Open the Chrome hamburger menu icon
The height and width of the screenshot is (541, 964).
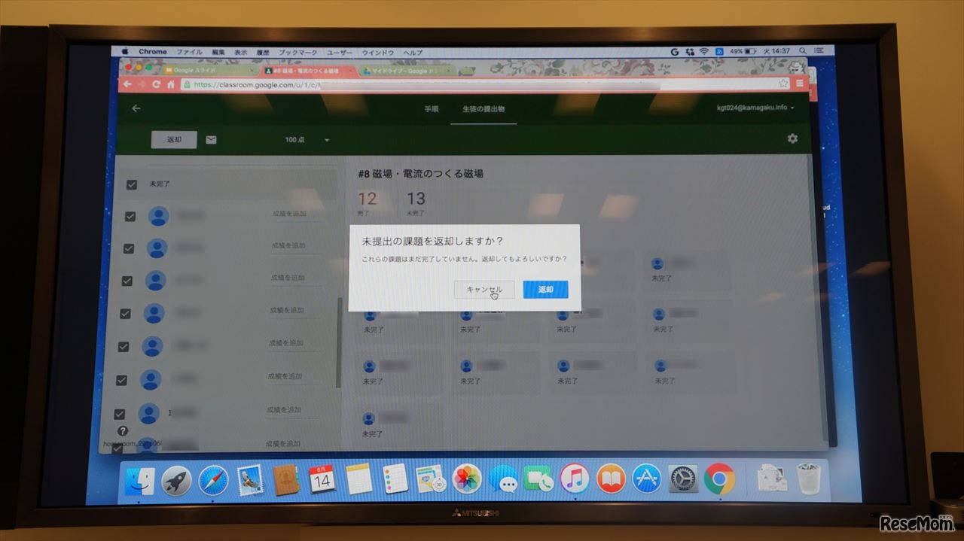coord(799,83)
